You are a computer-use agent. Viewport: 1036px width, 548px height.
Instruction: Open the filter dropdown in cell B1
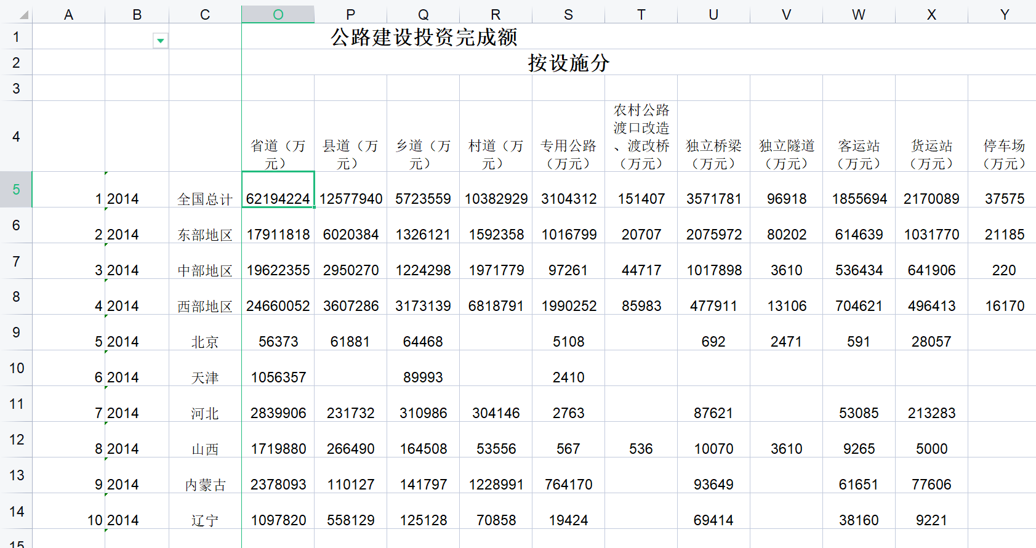pyautogui.click(x=160, y=41)
